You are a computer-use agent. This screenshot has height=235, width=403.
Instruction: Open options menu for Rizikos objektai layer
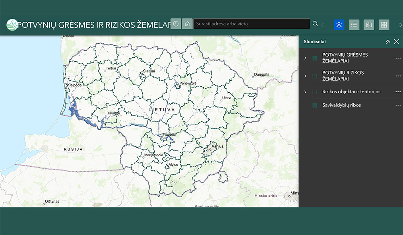tap(398, 92)
